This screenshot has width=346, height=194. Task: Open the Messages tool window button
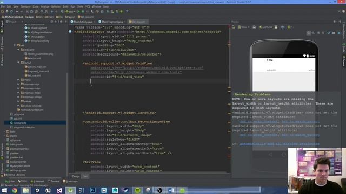(70, 181)
